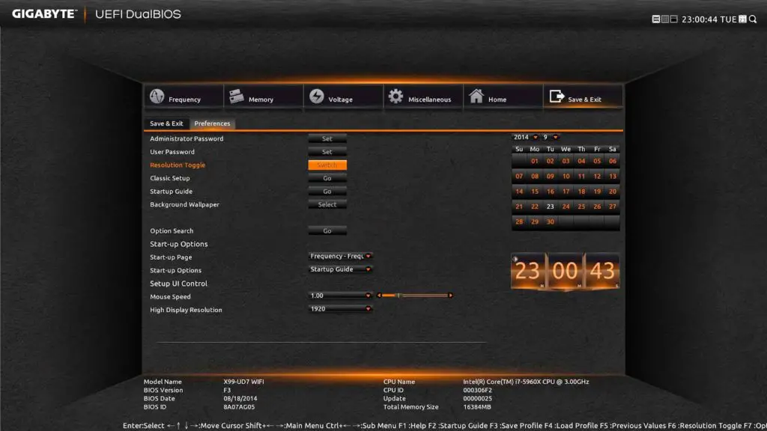Select the Voltage main tab label

point(341,100)
